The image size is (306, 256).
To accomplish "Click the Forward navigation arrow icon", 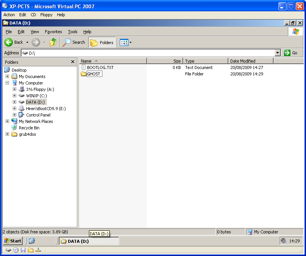I will pos(36,42).
